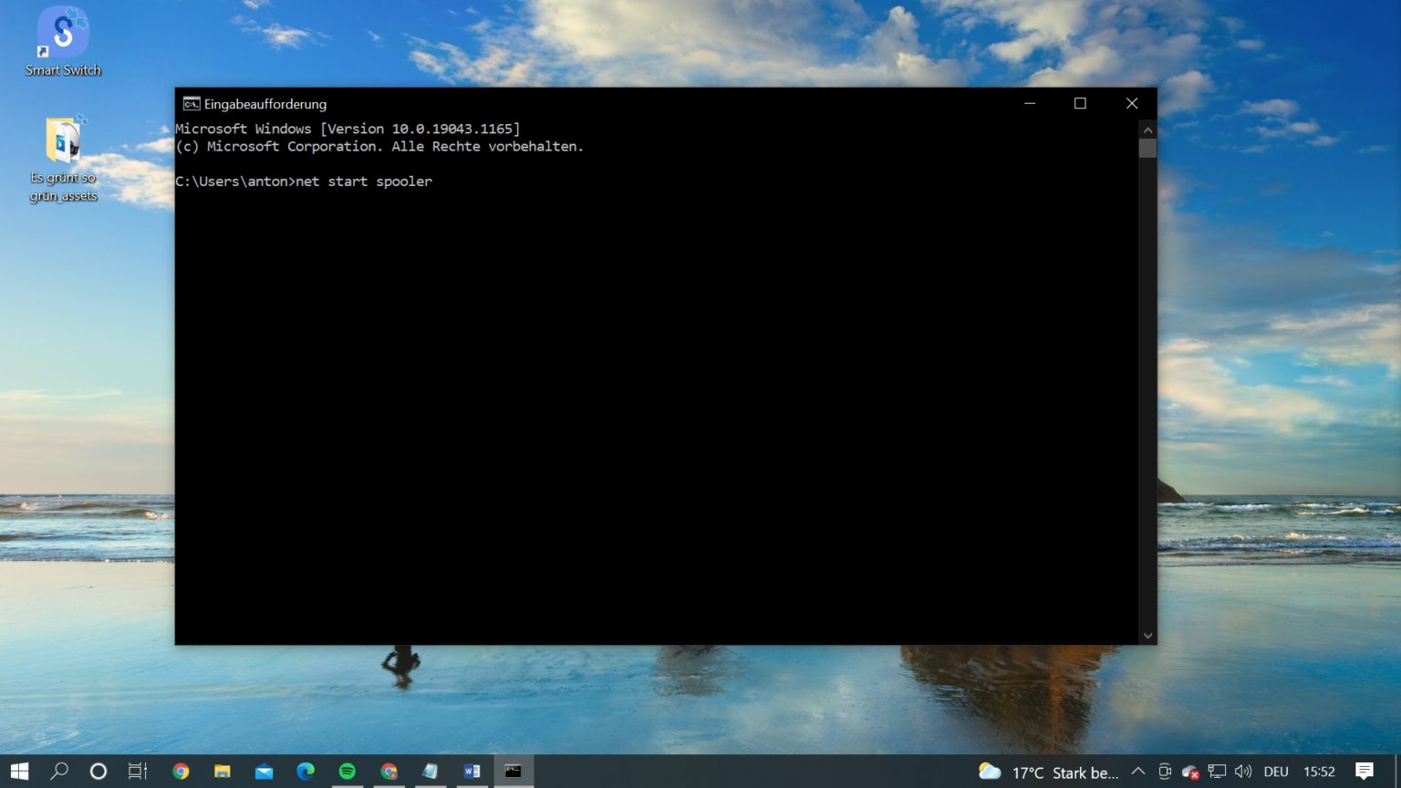The width and height of the screenshot is (1401, 788).
Task: Launch Microsoft Edge from the taskbar
Action: click(x=306, y=772)
